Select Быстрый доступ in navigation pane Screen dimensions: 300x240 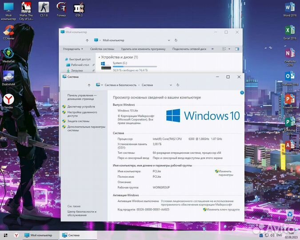(x=80, y=59)
